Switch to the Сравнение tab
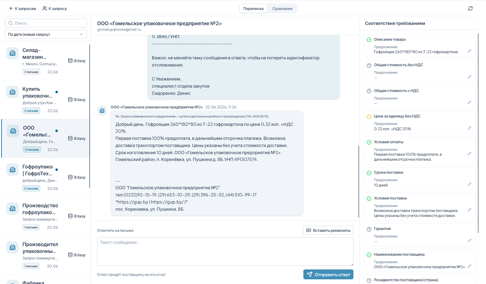This screenshot has width=486, height=284. click(282, 8)
